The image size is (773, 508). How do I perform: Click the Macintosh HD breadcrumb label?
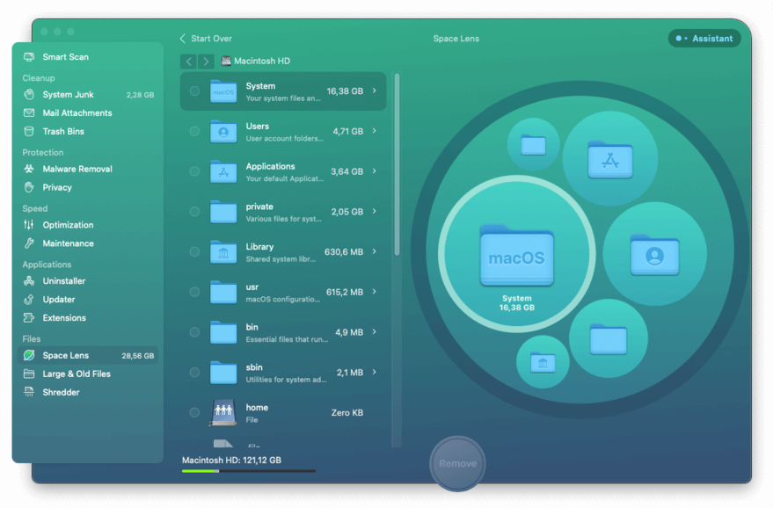tap(262, 61)
